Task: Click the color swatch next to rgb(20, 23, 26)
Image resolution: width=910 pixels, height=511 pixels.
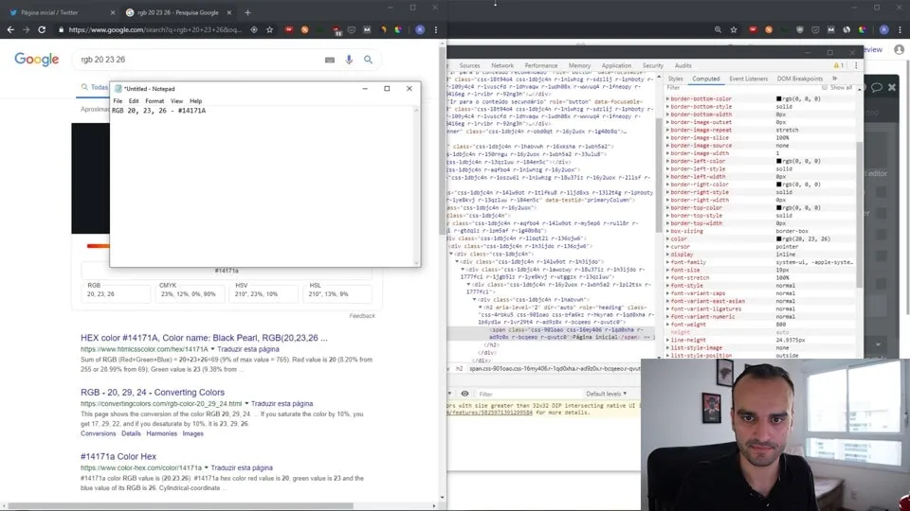Action: pyautogui.click(x=779, y=238)
